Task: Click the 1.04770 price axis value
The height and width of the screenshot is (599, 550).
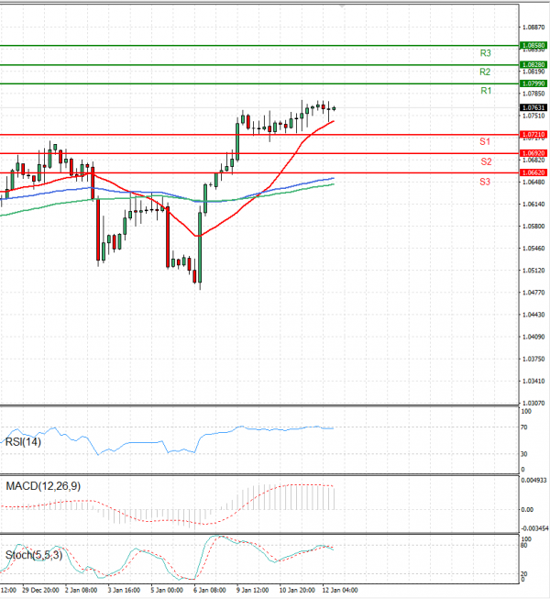Action: coord(533,293)
